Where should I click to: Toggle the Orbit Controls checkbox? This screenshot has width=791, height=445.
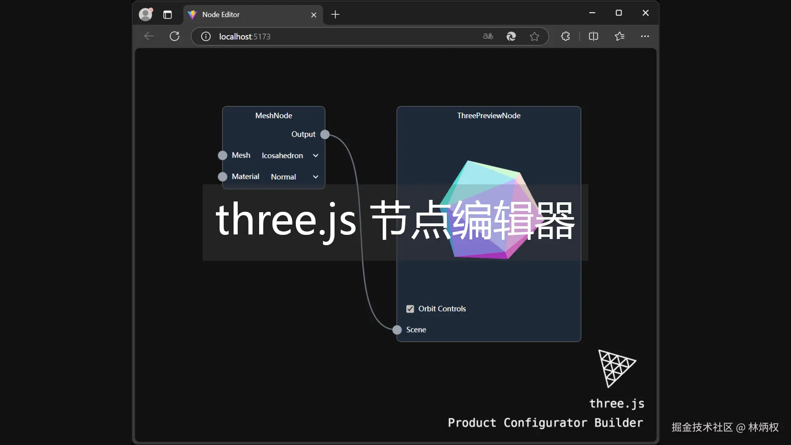410,309
